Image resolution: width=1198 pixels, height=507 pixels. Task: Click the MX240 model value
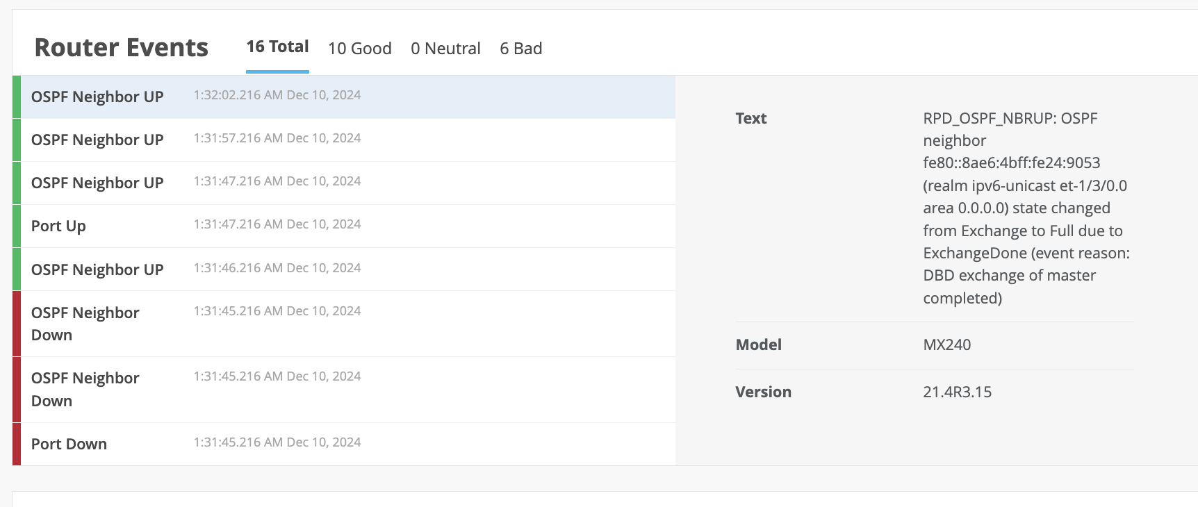(946, 344)
